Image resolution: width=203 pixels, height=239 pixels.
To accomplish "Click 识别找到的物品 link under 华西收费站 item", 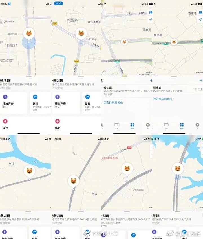I will point(113,102).
